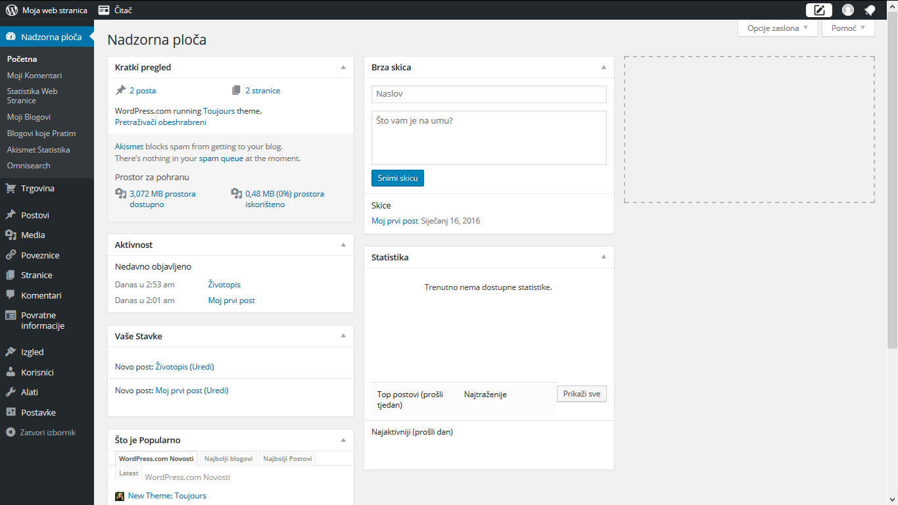Click the Naslov title input field
The width and height of the screenshot is (898, 505).
[x=488, y=94]
